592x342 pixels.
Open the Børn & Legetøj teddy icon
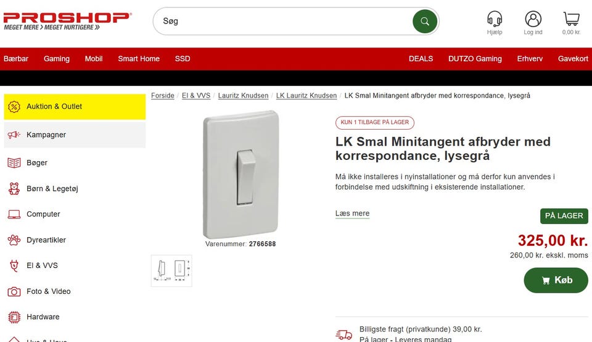[x=14, y=188]
